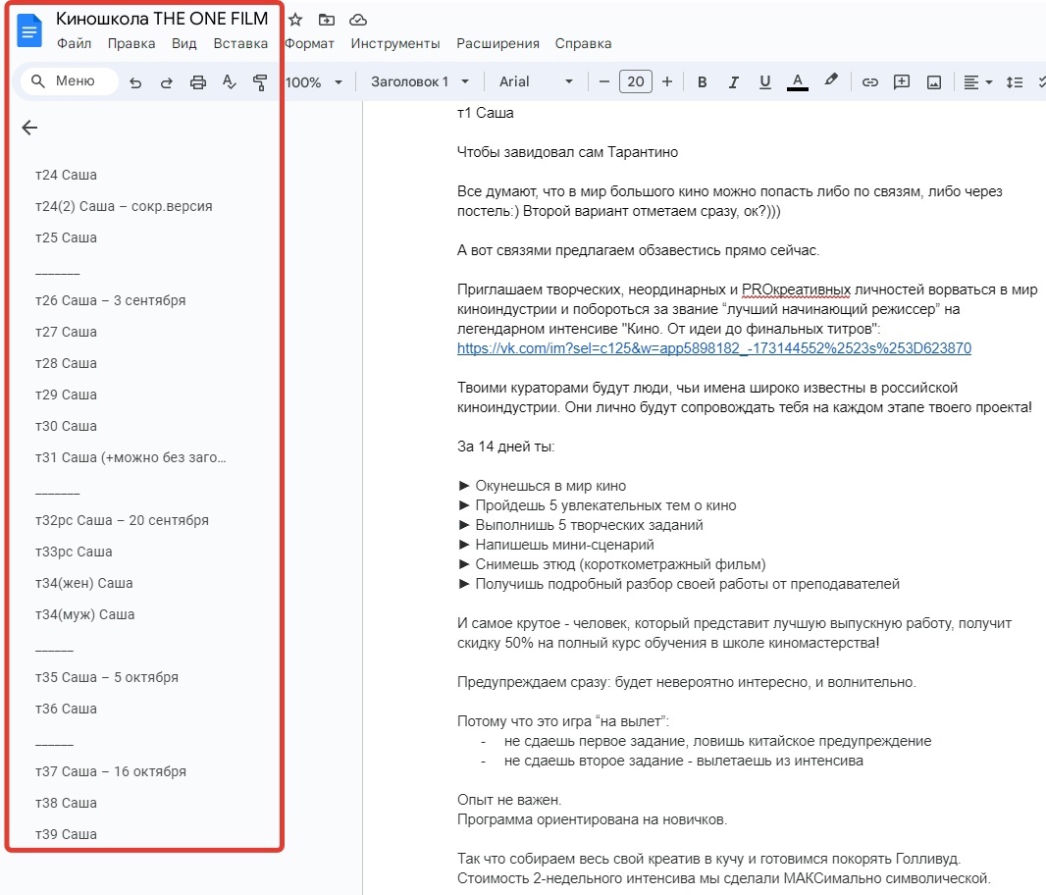
Task: Select outline item т25 Саша
Action: tap(66, 237)
